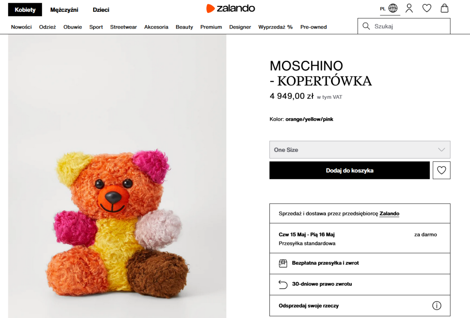Add product to wishlist with heart button
This screenshot has height=318, width=470.
[x=441, y=170]
